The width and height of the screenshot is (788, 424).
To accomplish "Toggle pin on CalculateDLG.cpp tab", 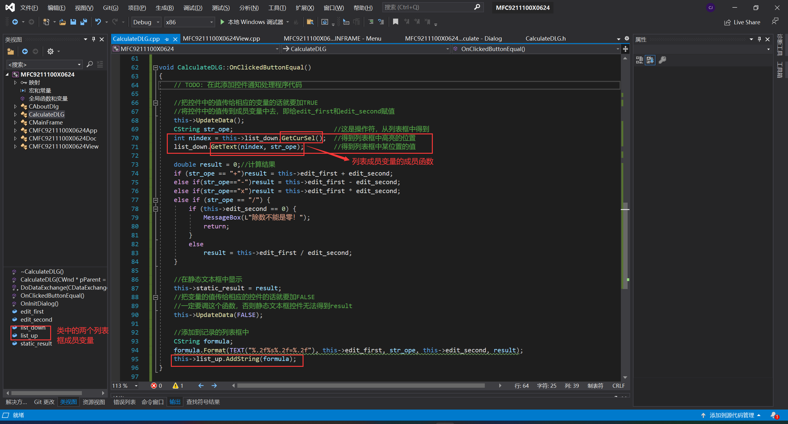I will (167, 39).
